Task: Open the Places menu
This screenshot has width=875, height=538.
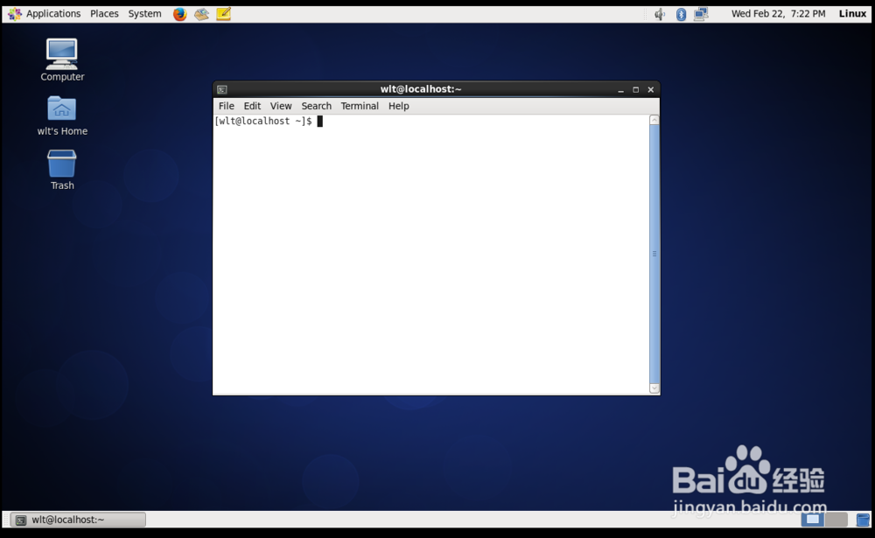Action: pyautogui.click(x=104, y=14)
